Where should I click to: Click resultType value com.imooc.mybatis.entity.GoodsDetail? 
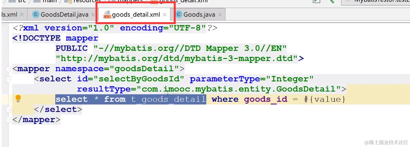[x=238, y=89]
